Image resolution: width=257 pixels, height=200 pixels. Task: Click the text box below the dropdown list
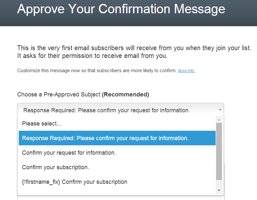point(120,198)
